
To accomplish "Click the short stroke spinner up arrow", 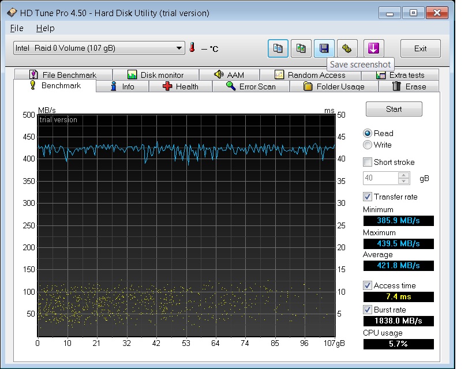I will click(404, 175).
